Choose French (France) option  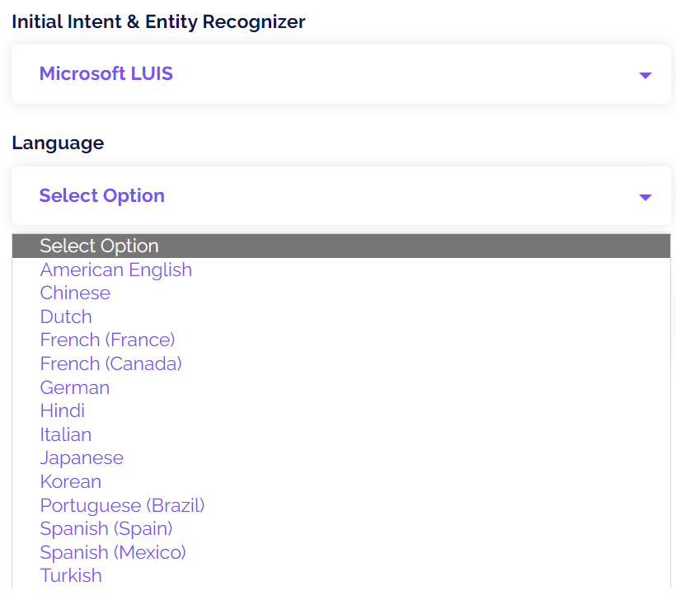[x=107, y=340]
